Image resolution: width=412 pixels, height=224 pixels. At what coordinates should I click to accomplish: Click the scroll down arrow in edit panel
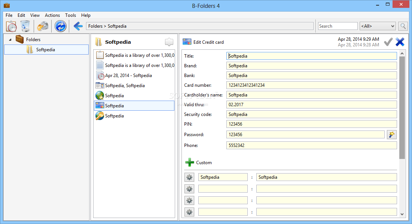coord(402,214)
